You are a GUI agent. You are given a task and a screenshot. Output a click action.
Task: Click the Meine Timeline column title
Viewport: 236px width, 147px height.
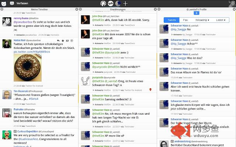pyautogui.click(x=39, y=9)
